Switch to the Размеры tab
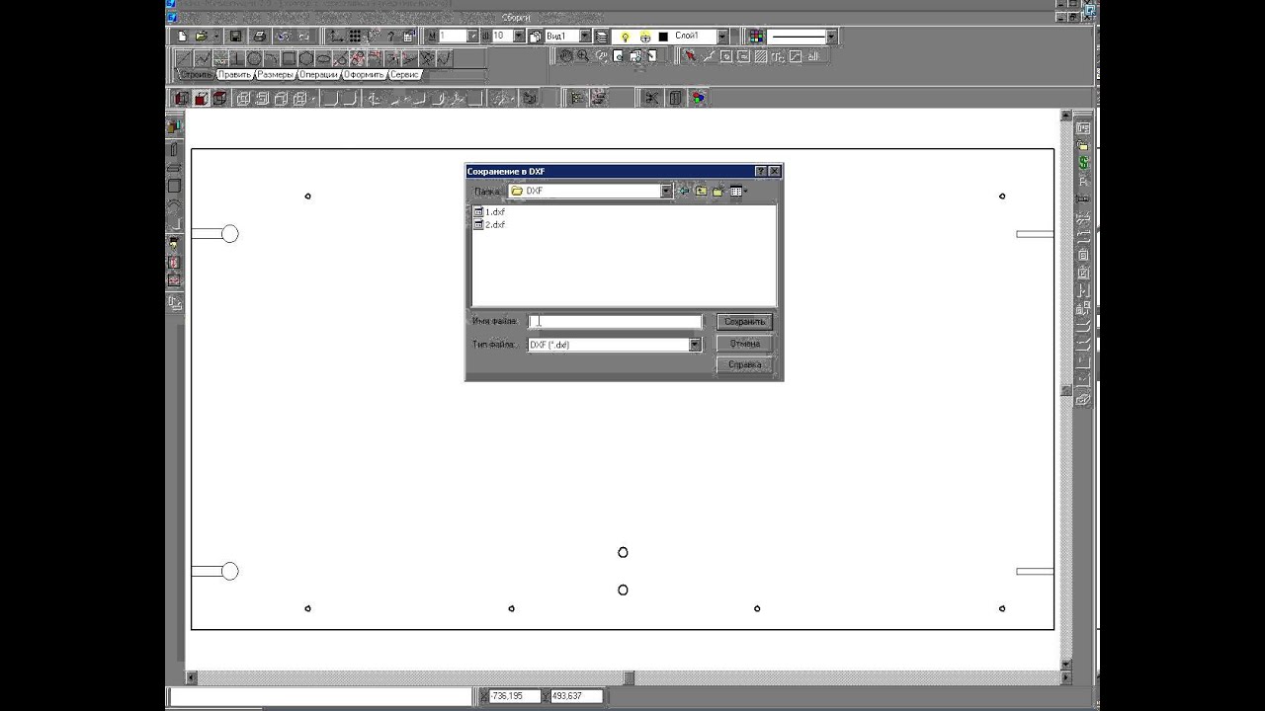Screen dimensions: 1265x711 point(275,75)
